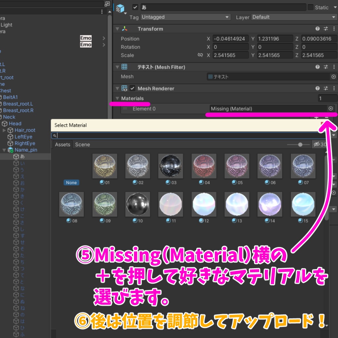
Task: Collapse the テキスト (Mesh Filter) foldout
Action: pyautogui.click(x=118, y=67)
